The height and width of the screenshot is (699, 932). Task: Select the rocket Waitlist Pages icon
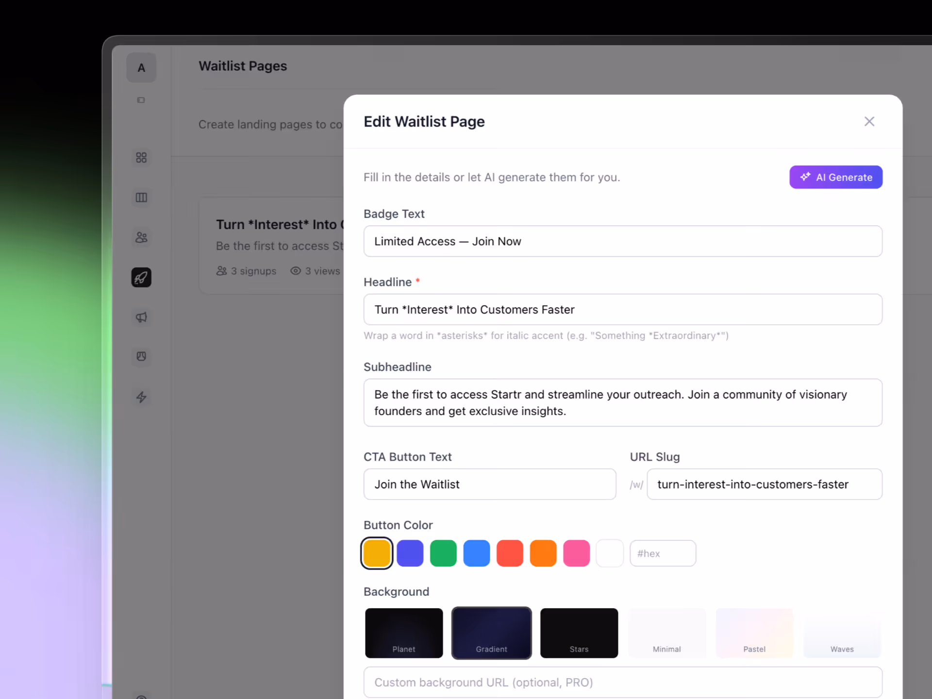point(141,277)
